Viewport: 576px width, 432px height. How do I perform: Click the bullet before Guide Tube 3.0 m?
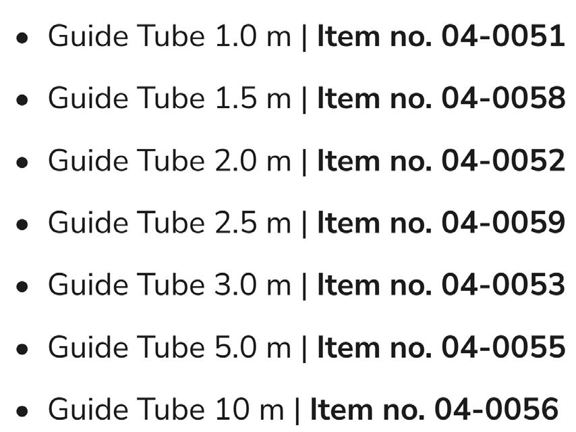[22, 287]
